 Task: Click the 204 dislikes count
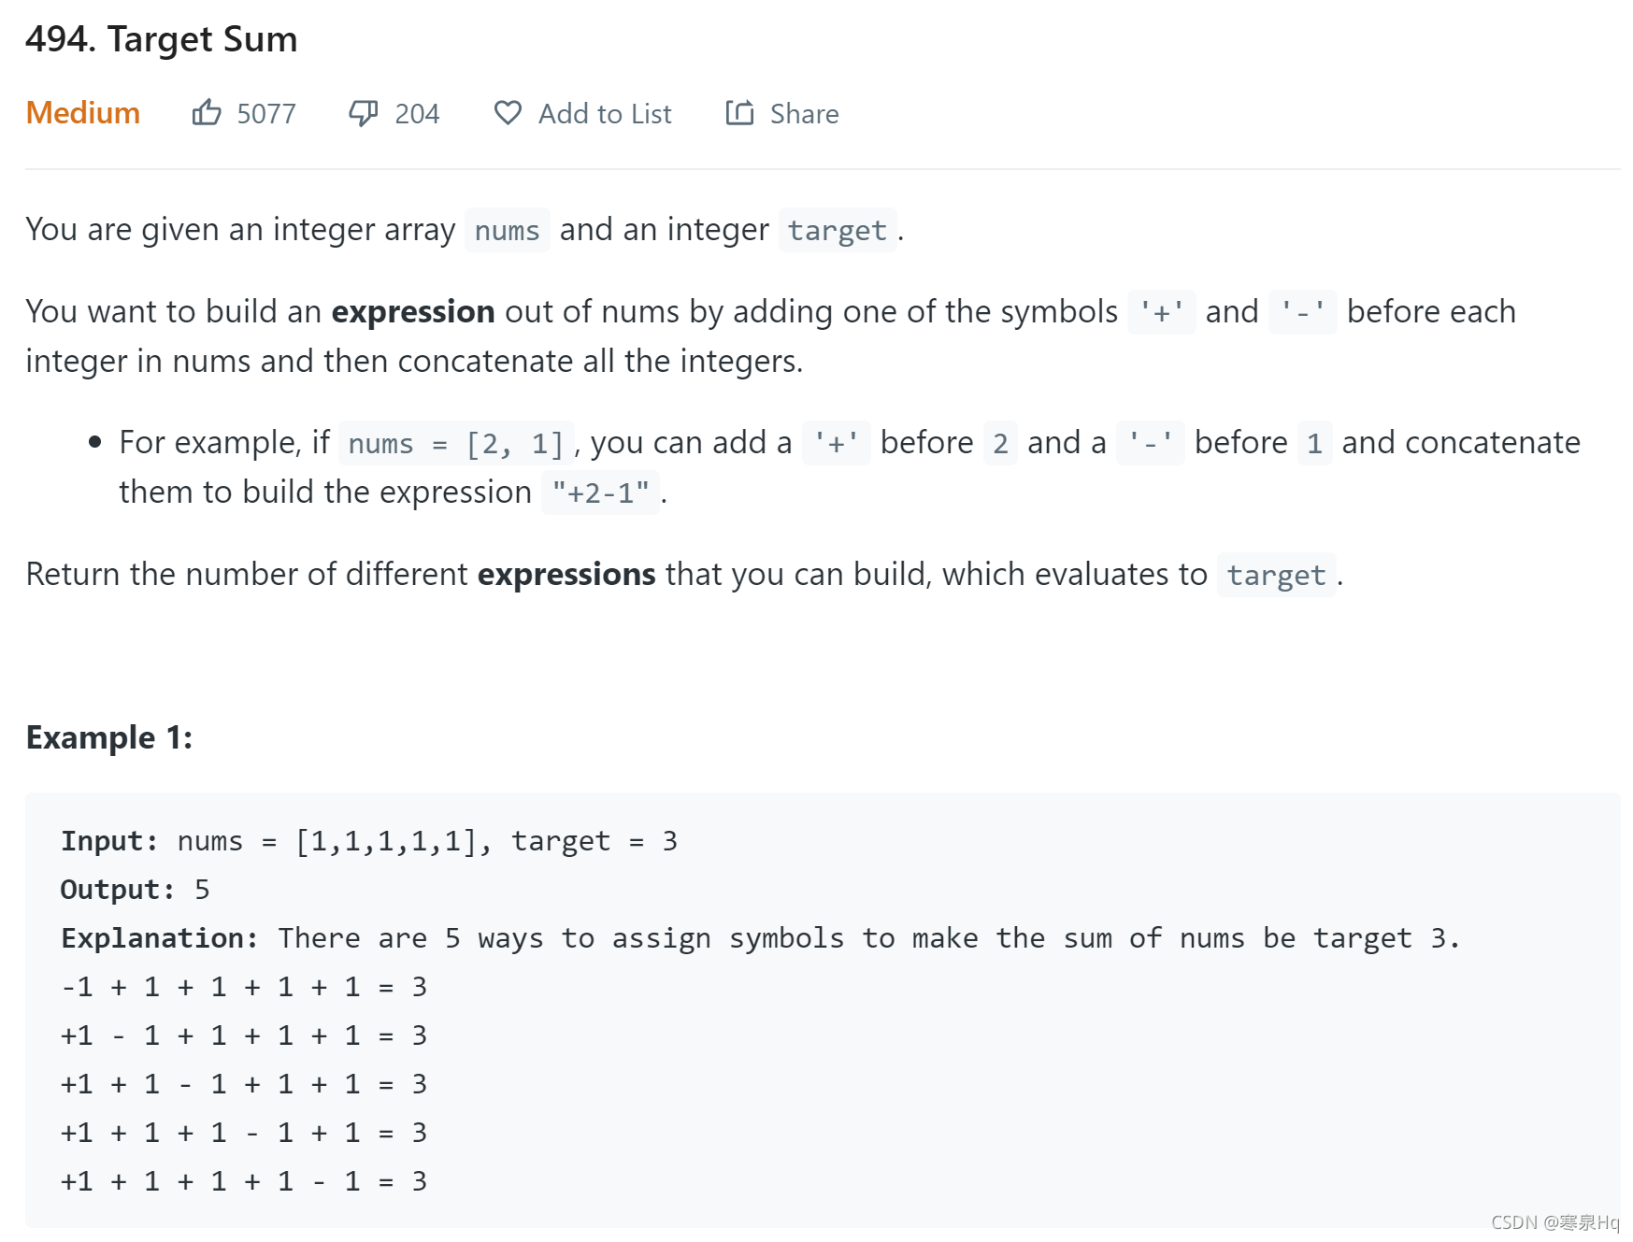point(417,114)
